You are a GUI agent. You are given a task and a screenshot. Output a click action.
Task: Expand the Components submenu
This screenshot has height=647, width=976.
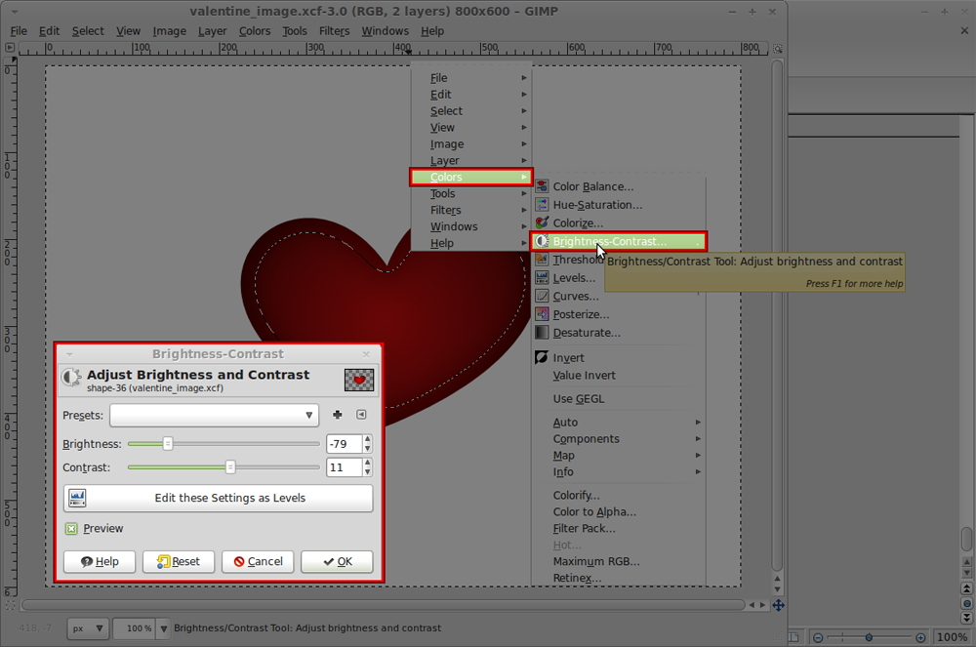[x=587, y=438]
